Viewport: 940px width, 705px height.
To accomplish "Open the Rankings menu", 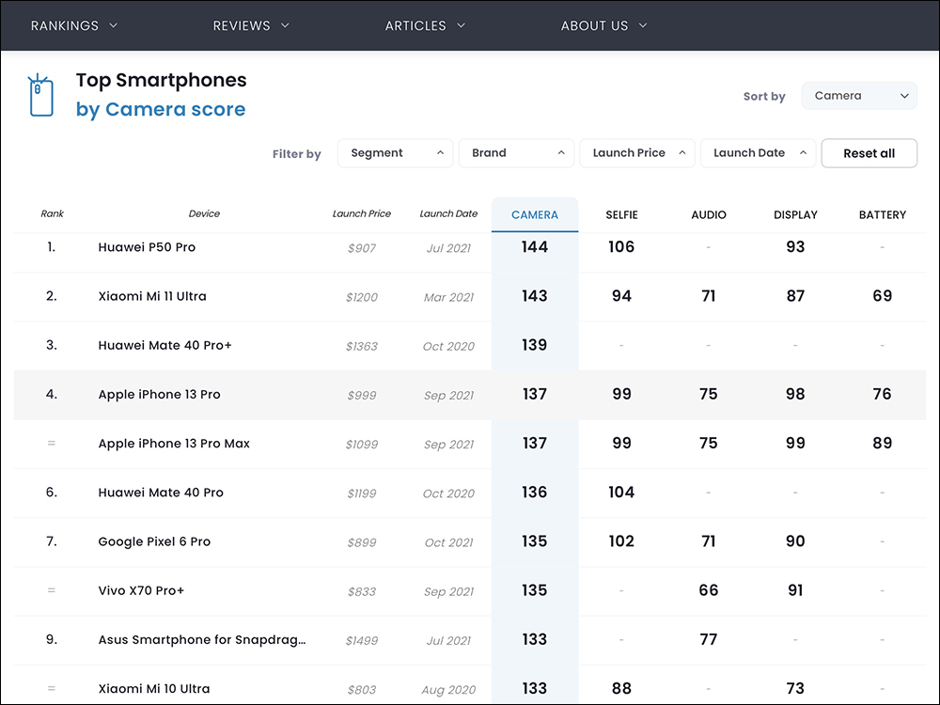I will click(74, 25).
